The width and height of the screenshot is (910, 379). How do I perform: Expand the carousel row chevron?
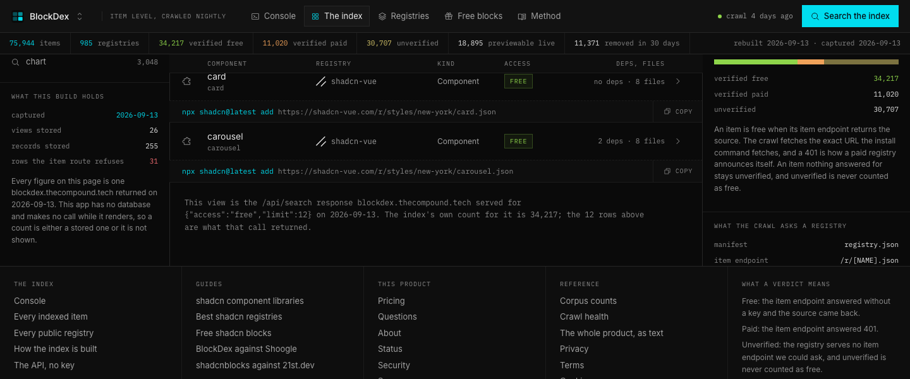point(678,141)
